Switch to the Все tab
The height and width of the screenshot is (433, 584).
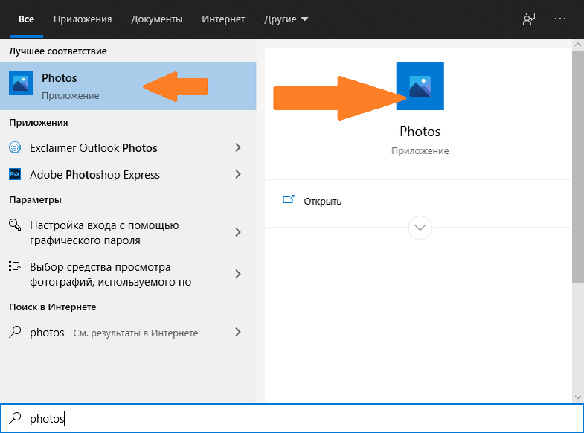pos(27,19)
